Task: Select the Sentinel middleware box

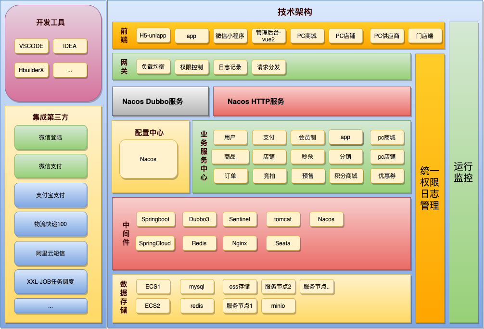Action: point(240,219)
